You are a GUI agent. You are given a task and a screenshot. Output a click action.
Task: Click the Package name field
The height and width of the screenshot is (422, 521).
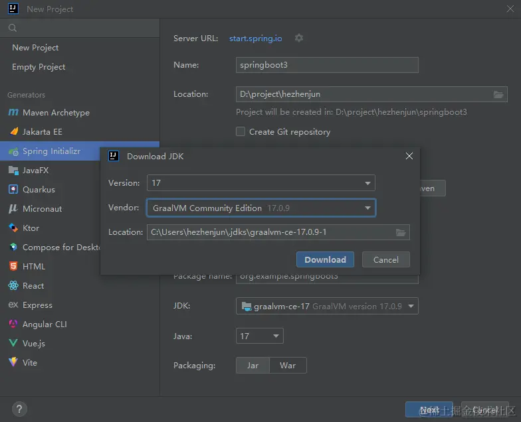coord(327,278)
